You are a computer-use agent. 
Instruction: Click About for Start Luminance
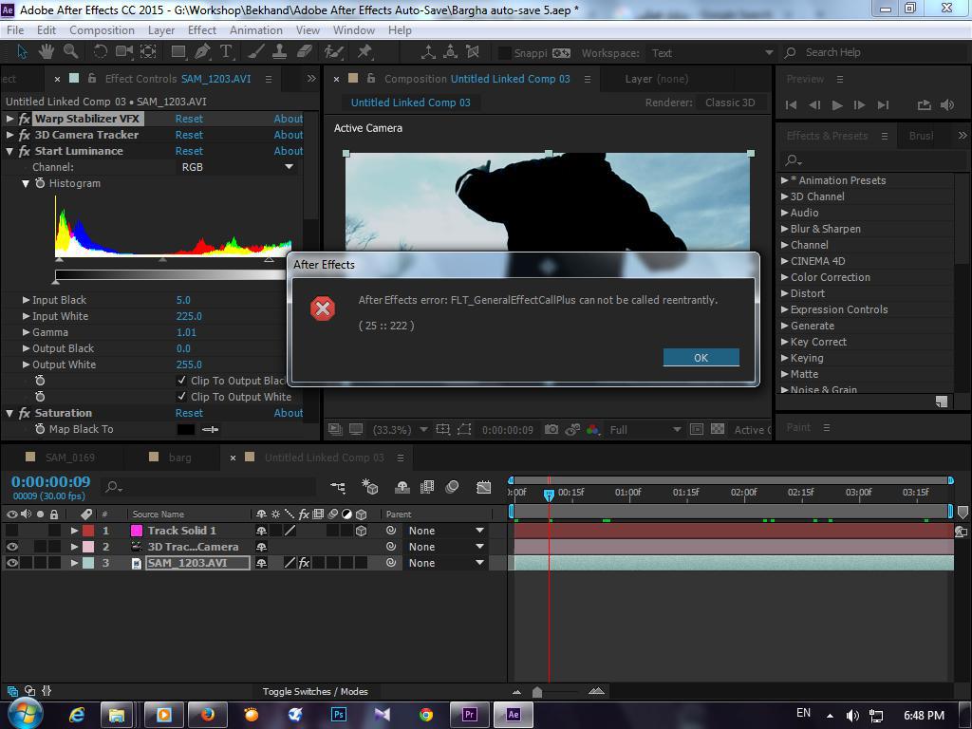click(289, 151)
